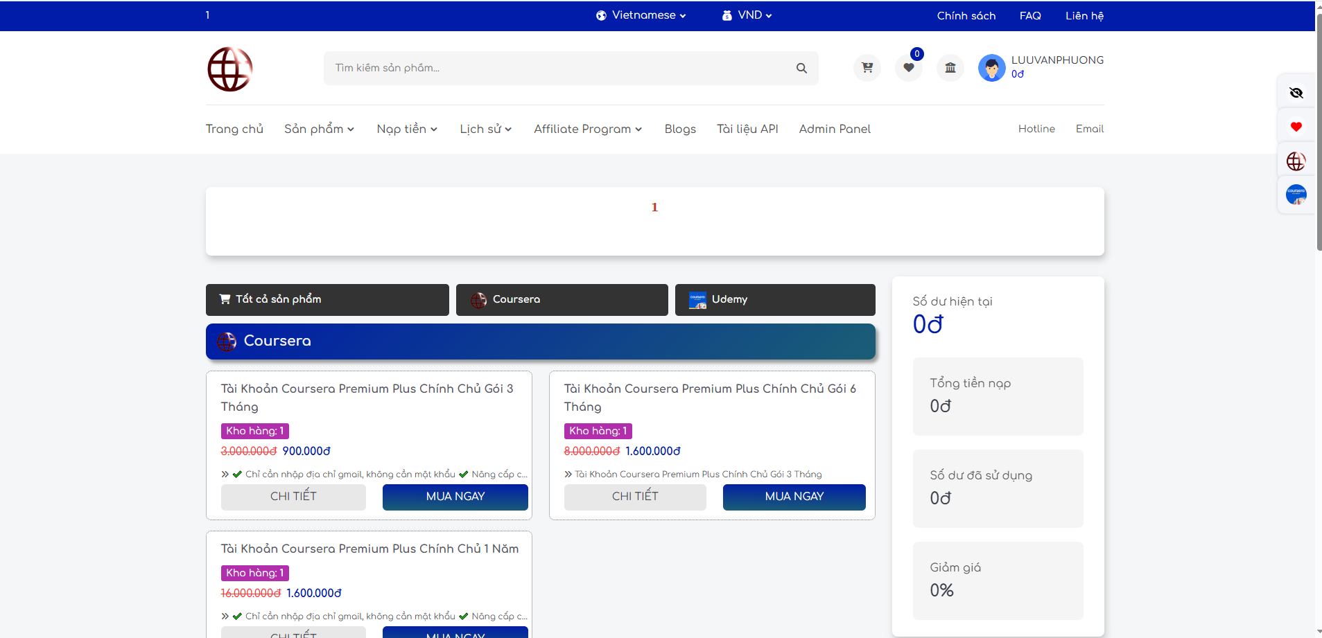
Task: Click the search magnifier icon
Action: 801,68
